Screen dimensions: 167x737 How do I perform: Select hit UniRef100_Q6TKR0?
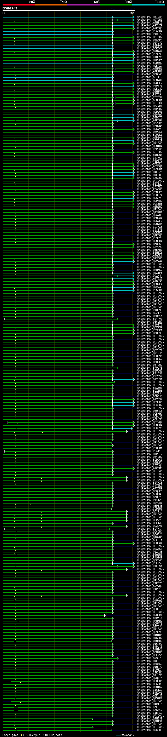(x=150, y=37)
